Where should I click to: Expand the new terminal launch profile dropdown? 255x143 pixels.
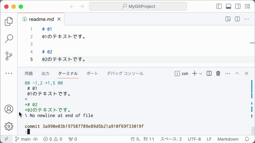[201, 73]
